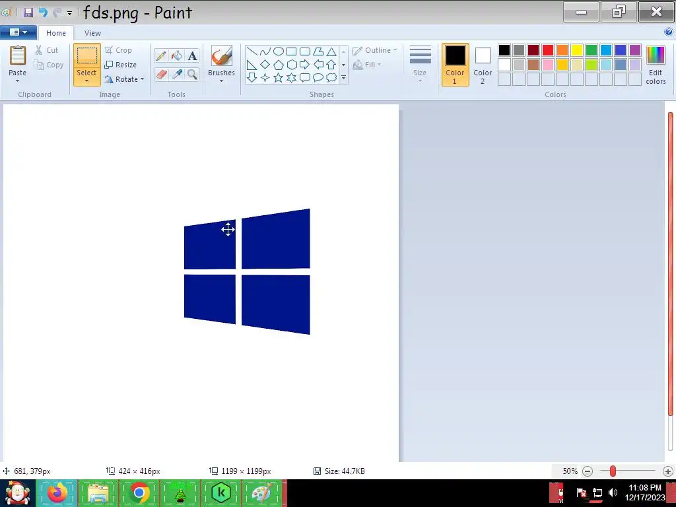Click the Crop button

click(118, 50)
